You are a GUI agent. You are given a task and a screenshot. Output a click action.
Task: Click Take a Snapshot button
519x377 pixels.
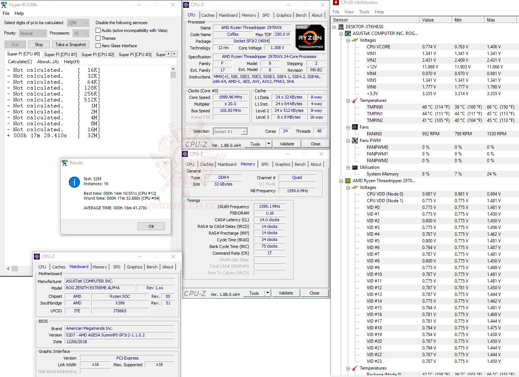71,45
